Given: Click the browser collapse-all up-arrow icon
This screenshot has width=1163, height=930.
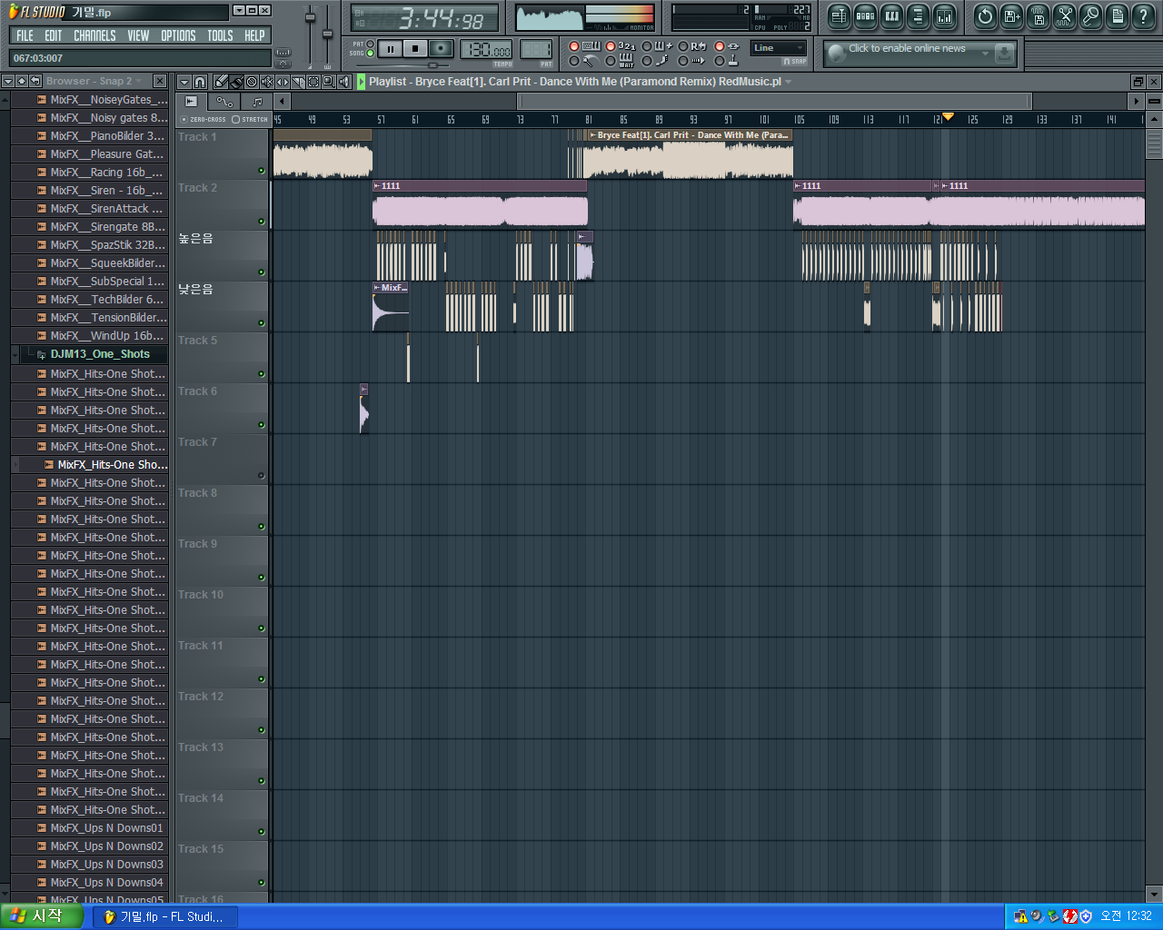Looking at the screenshot, I should 22,81.
